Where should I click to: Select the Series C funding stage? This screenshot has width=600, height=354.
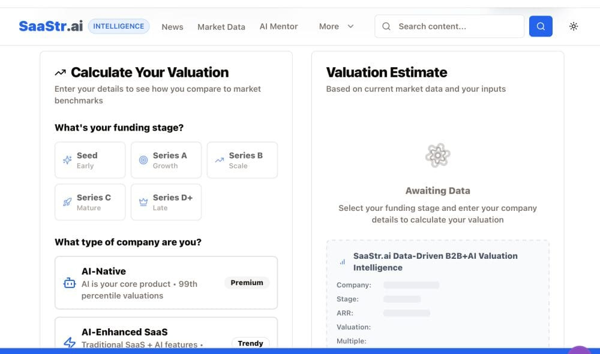click(x=90, y=202)
